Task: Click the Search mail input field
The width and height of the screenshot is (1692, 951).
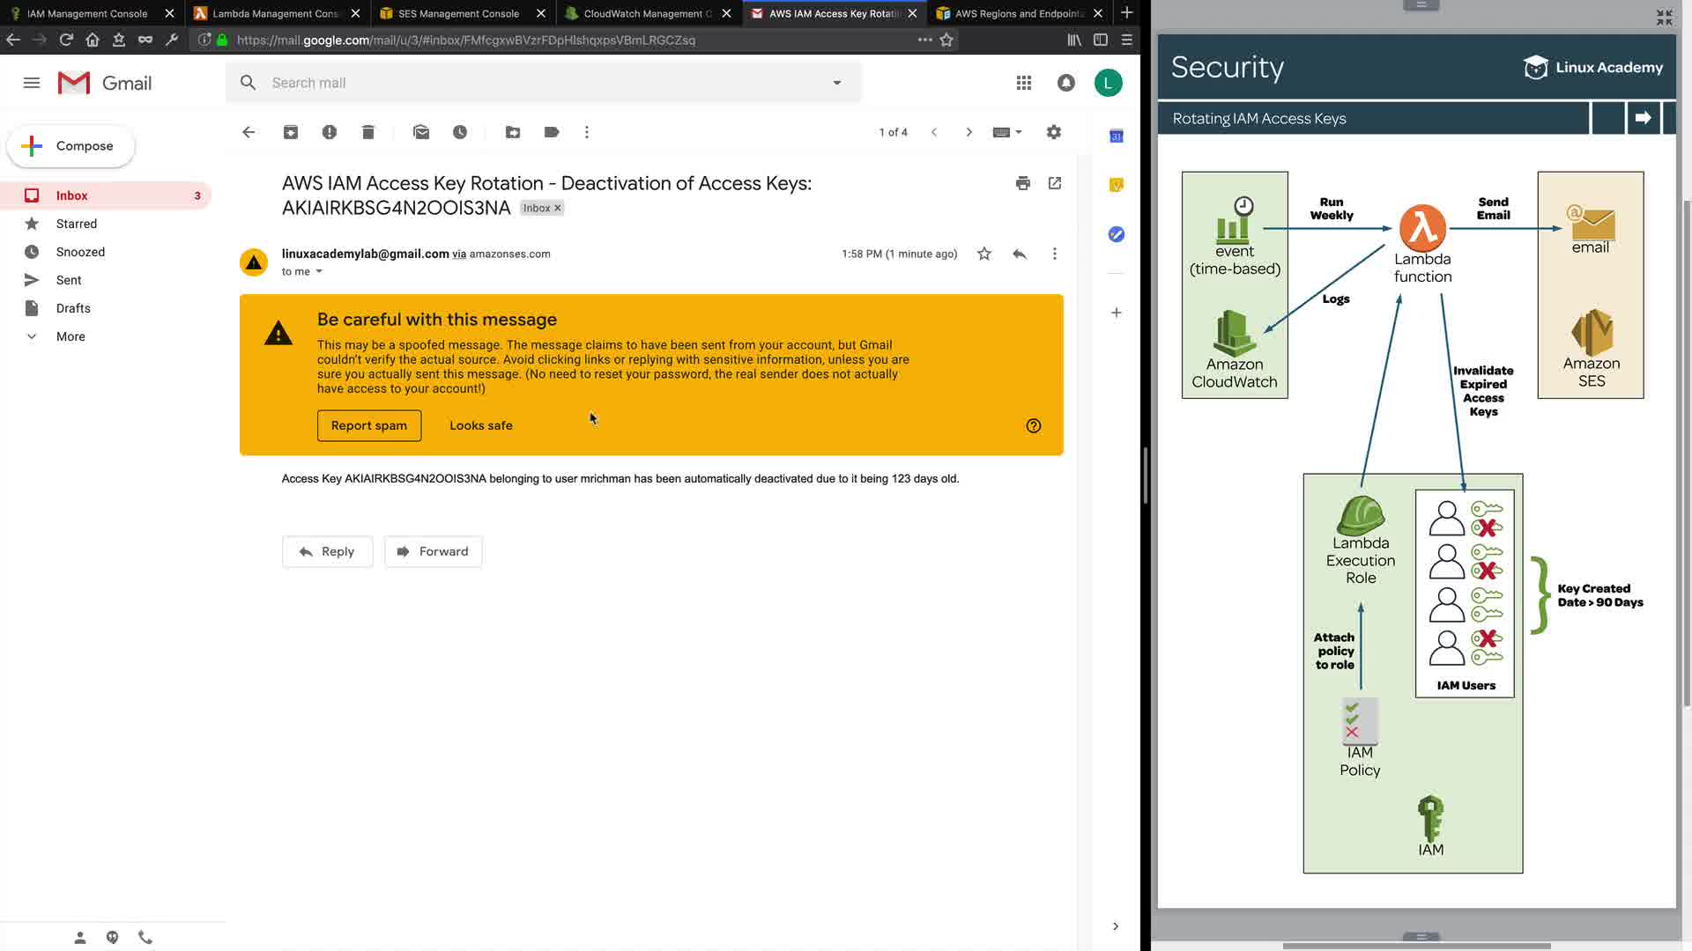Action: (529, 83)
